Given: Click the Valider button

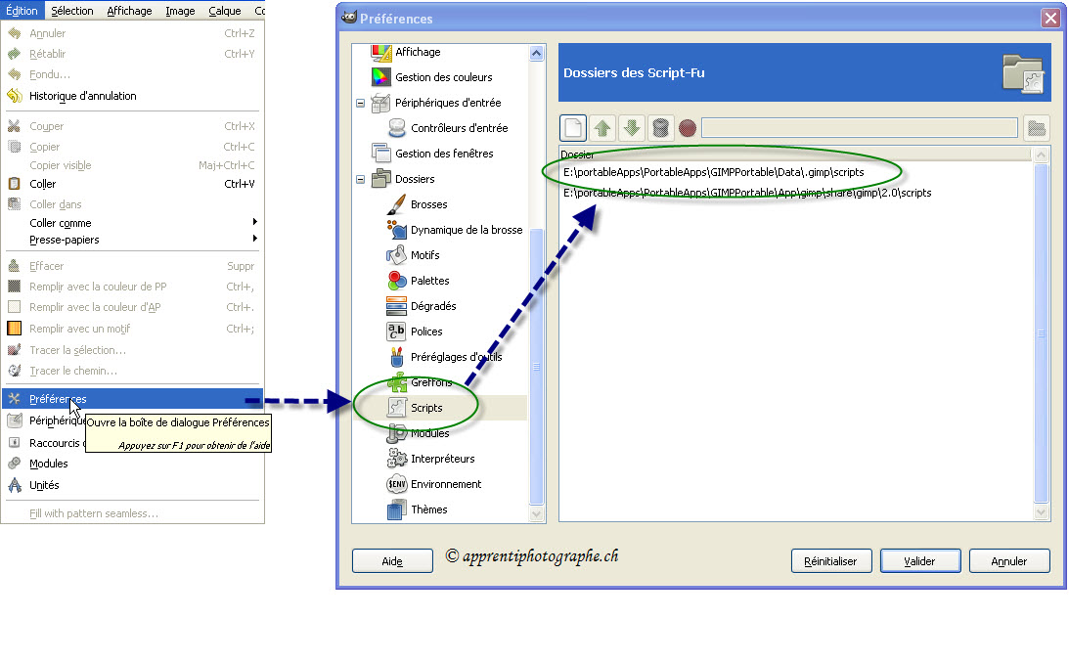Looking at the screenshot, I should click(919, 561).
